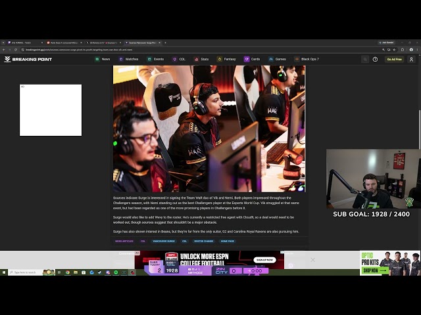Open the Matches section
The height and width of the screenshot is (315, 421).
click(129, 59)
